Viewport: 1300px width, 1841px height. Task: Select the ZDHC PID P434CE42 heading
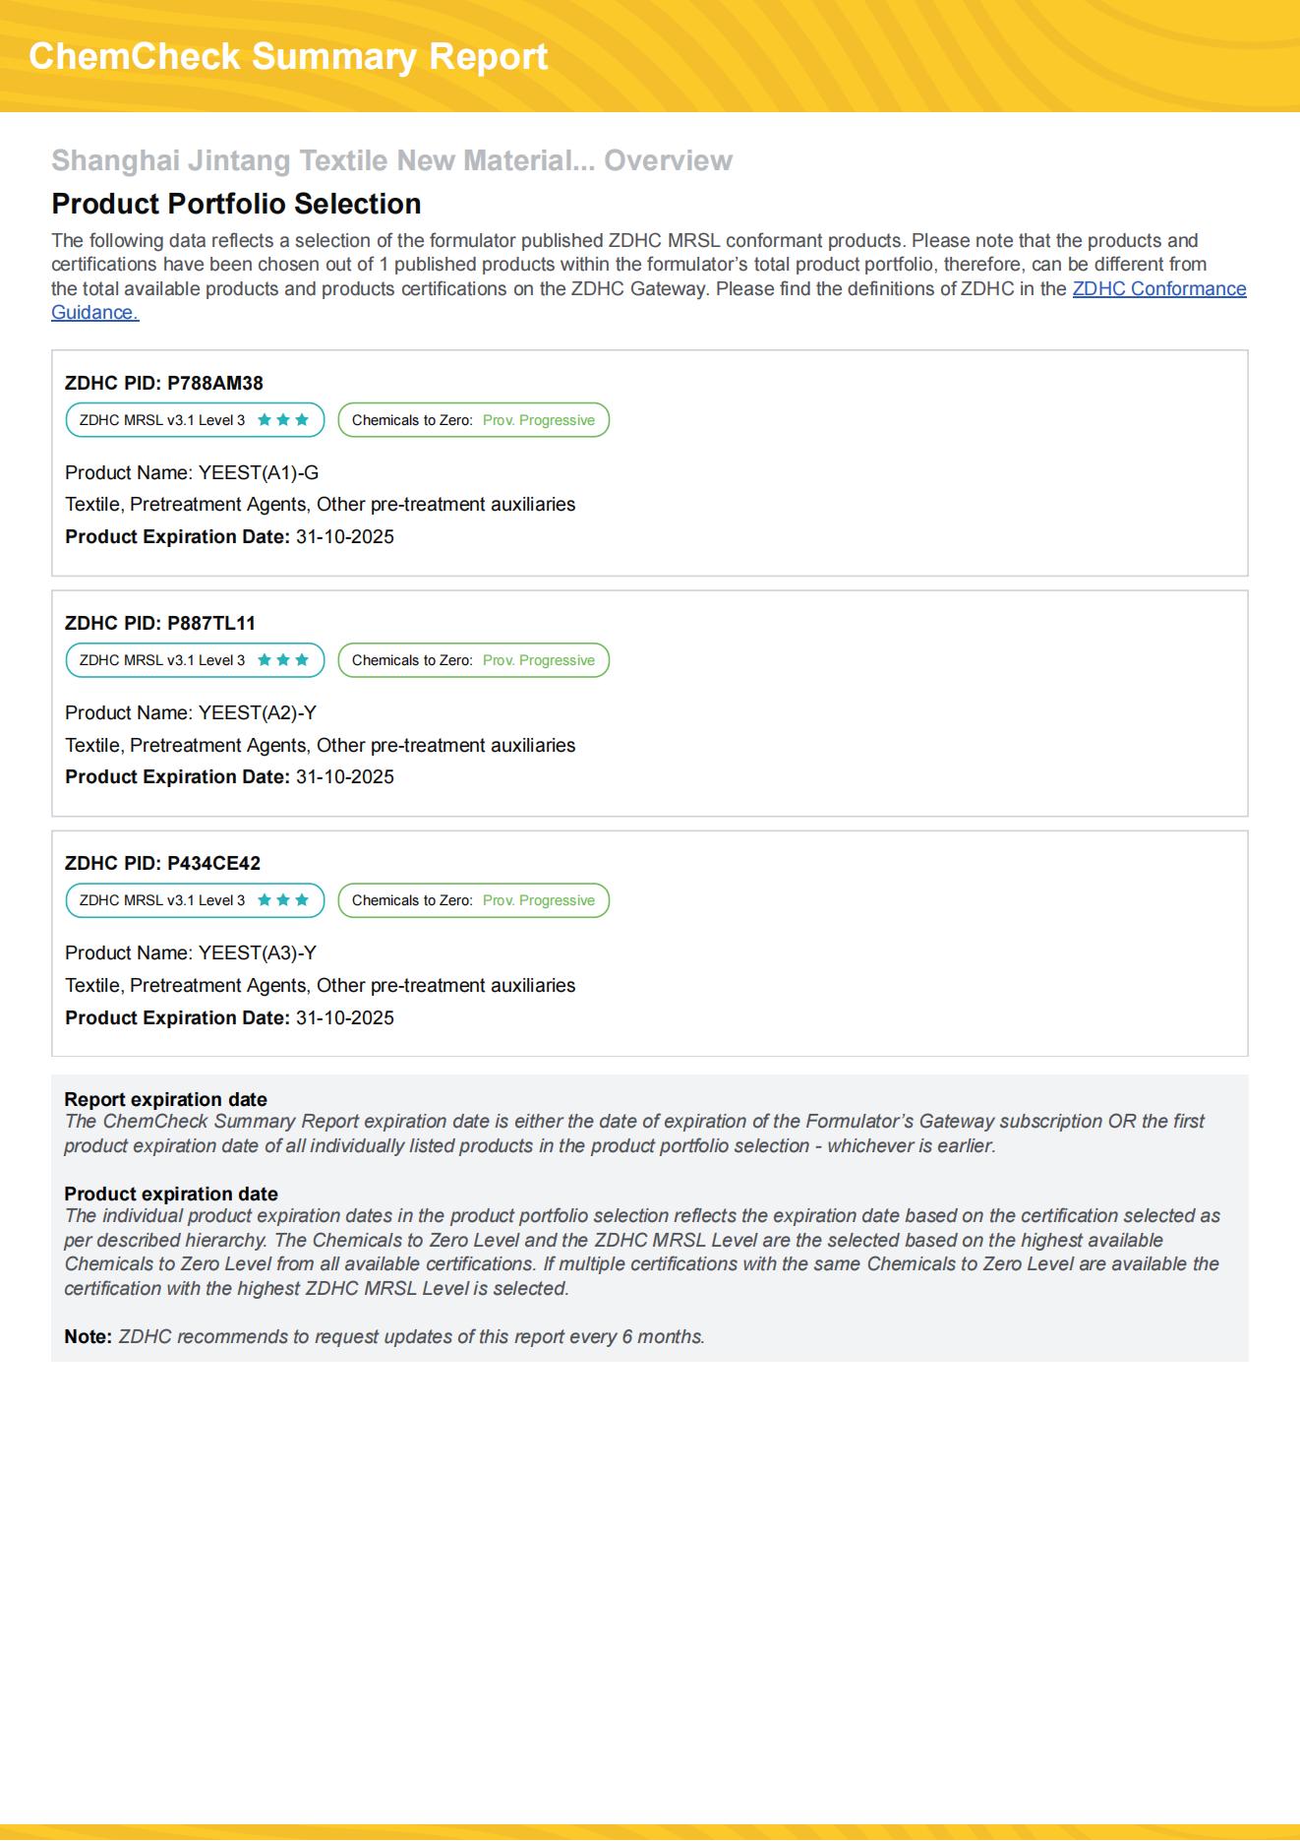click(163, 863)
